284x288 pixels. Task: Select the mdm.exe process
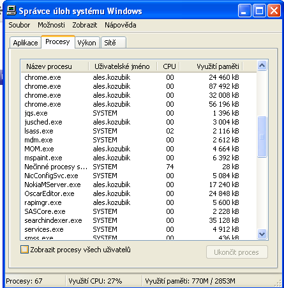coord(138,140)
